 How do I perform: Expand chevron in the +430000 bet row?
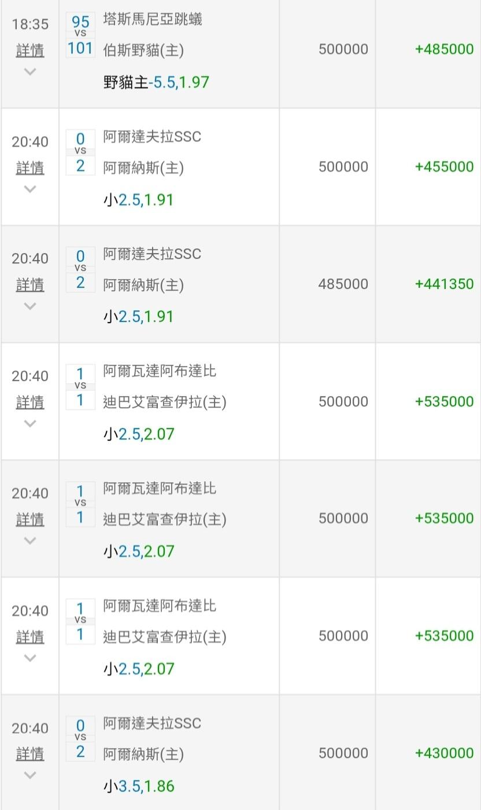[x=30, y=775]
